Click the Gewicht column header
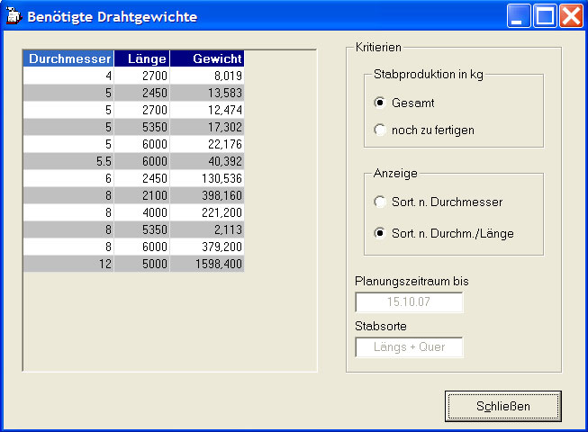This screenshot has width=588, height=432. (x=207, y=58)
